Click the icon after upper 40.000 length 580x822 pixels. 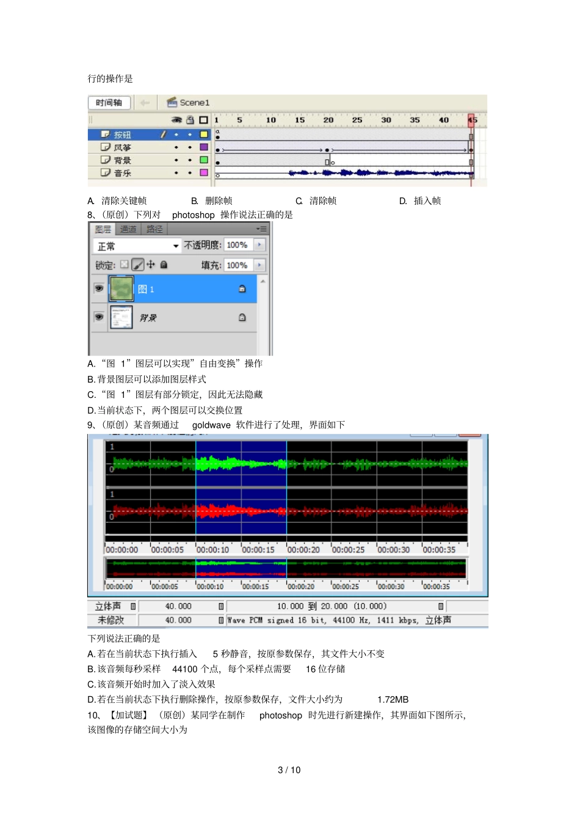point(221,606)
